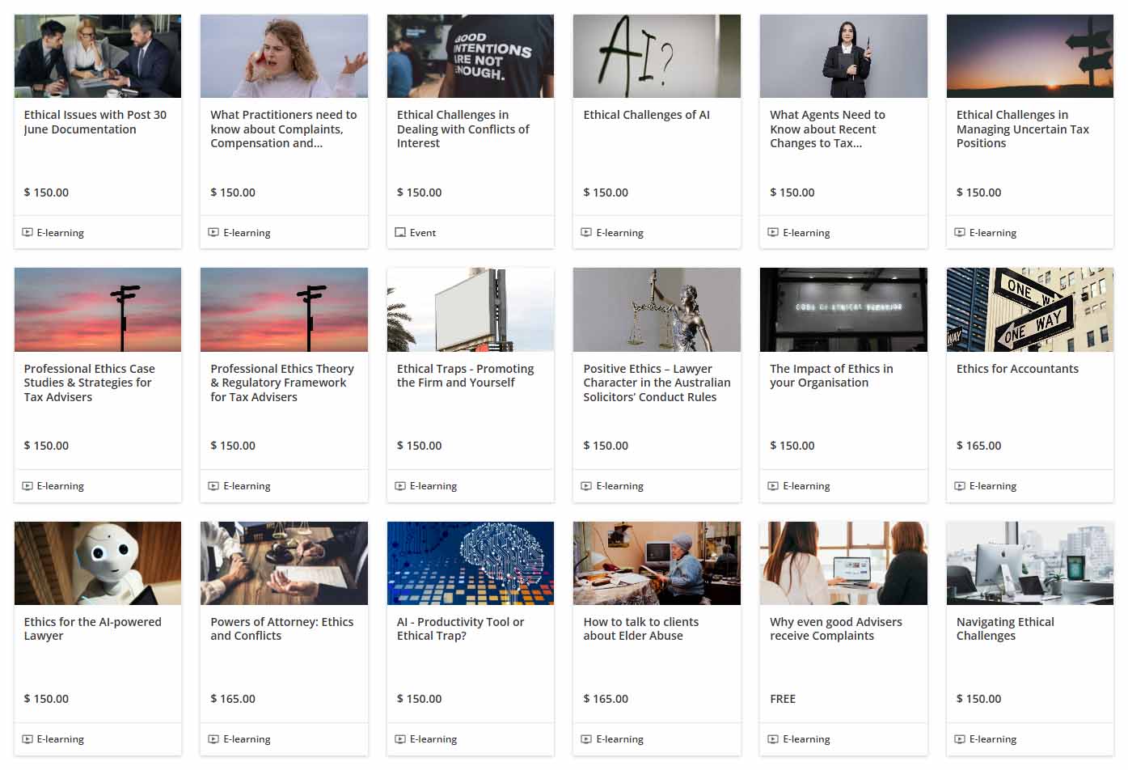
Task: Select the robot thumbnail for AI-powered Lawyer
Action: click(x=98, y=563)
